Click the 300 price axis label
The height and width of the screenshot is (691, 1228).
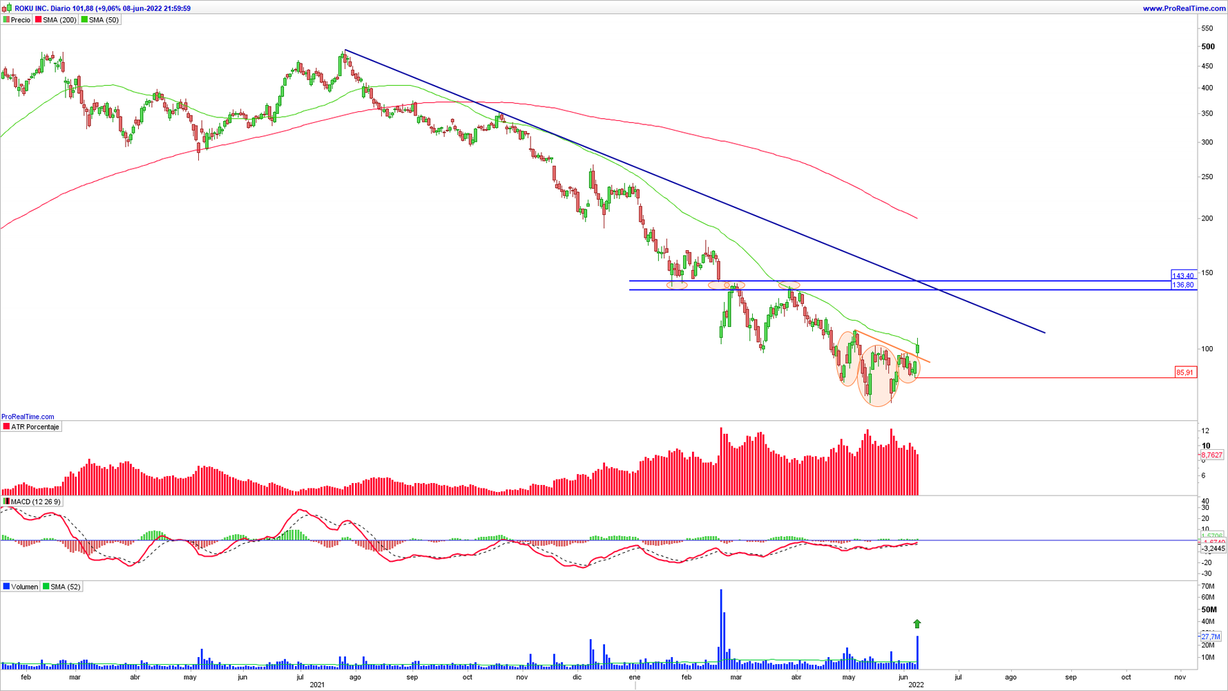1207,142
